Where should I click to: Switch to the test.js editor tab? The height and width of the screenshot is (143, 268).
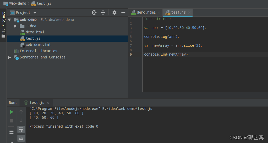[x=178, y=12]
